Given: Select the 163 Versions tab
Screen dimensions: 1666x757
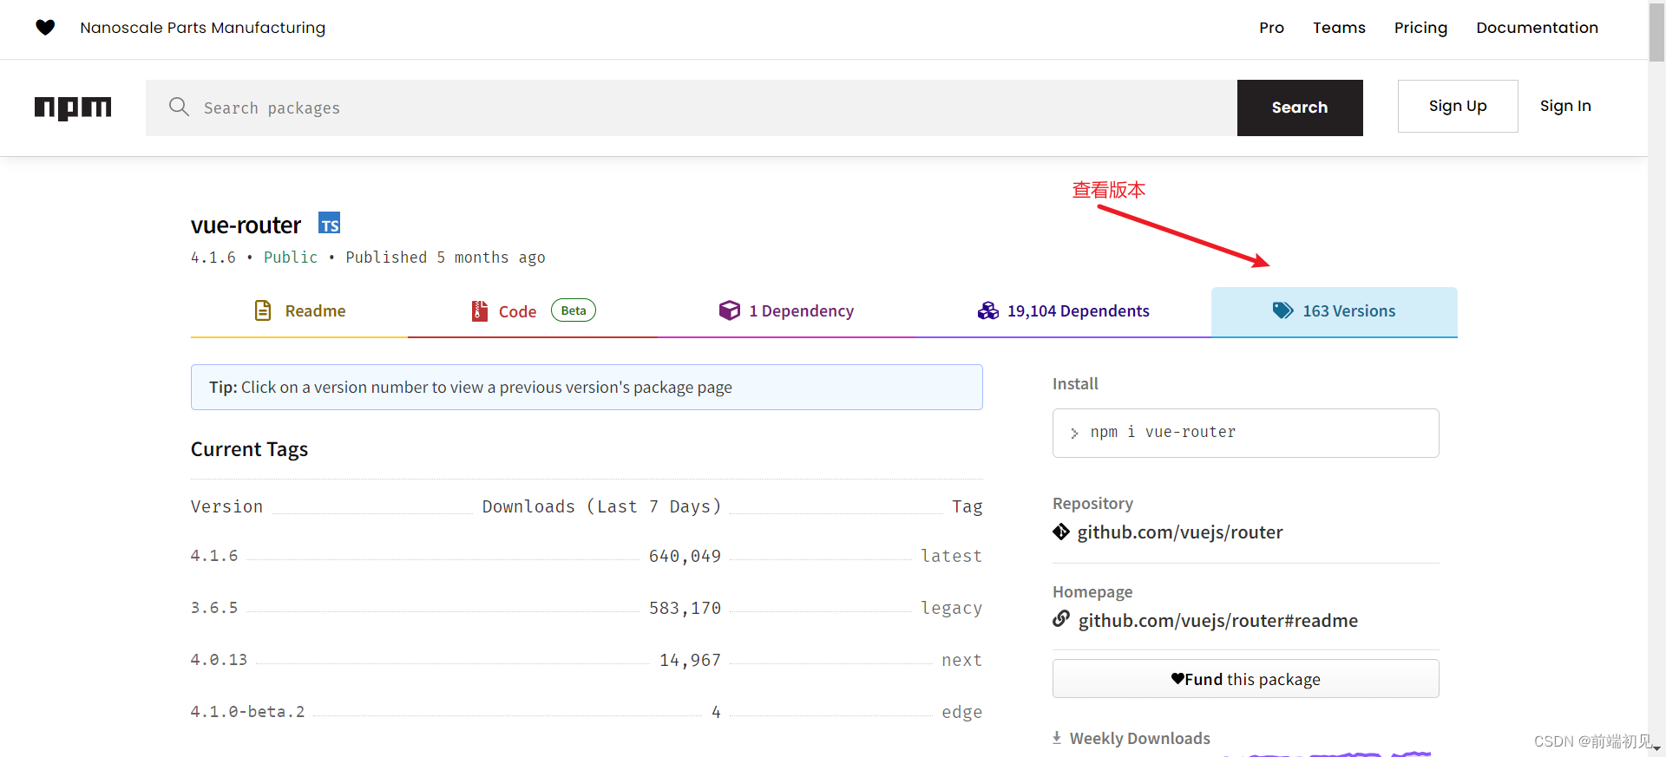Looking at the screenshot, I should tap(1335, 311).
